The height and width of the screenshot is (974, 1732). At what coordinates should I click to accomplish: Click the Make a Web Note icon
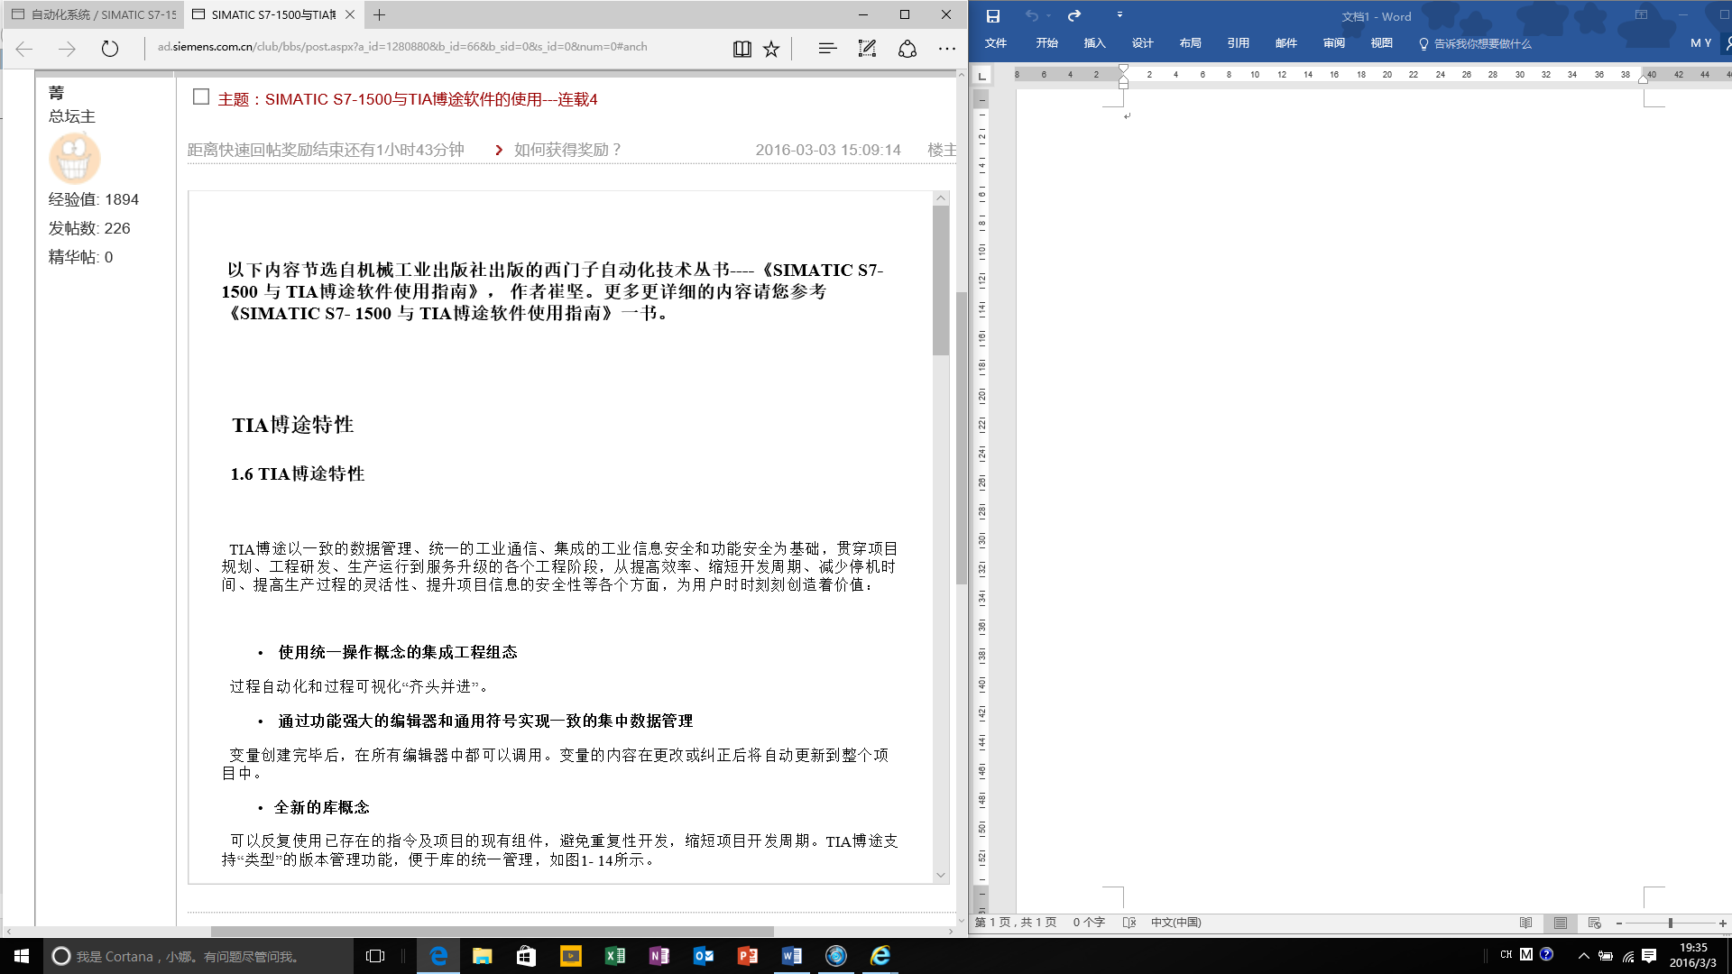[867, 49]
